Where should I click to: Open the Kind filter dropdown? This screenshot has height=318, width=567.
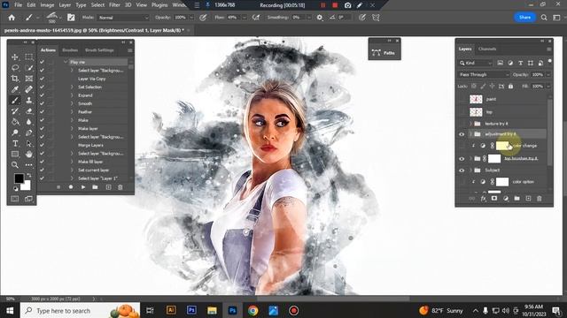coord(476,63)
